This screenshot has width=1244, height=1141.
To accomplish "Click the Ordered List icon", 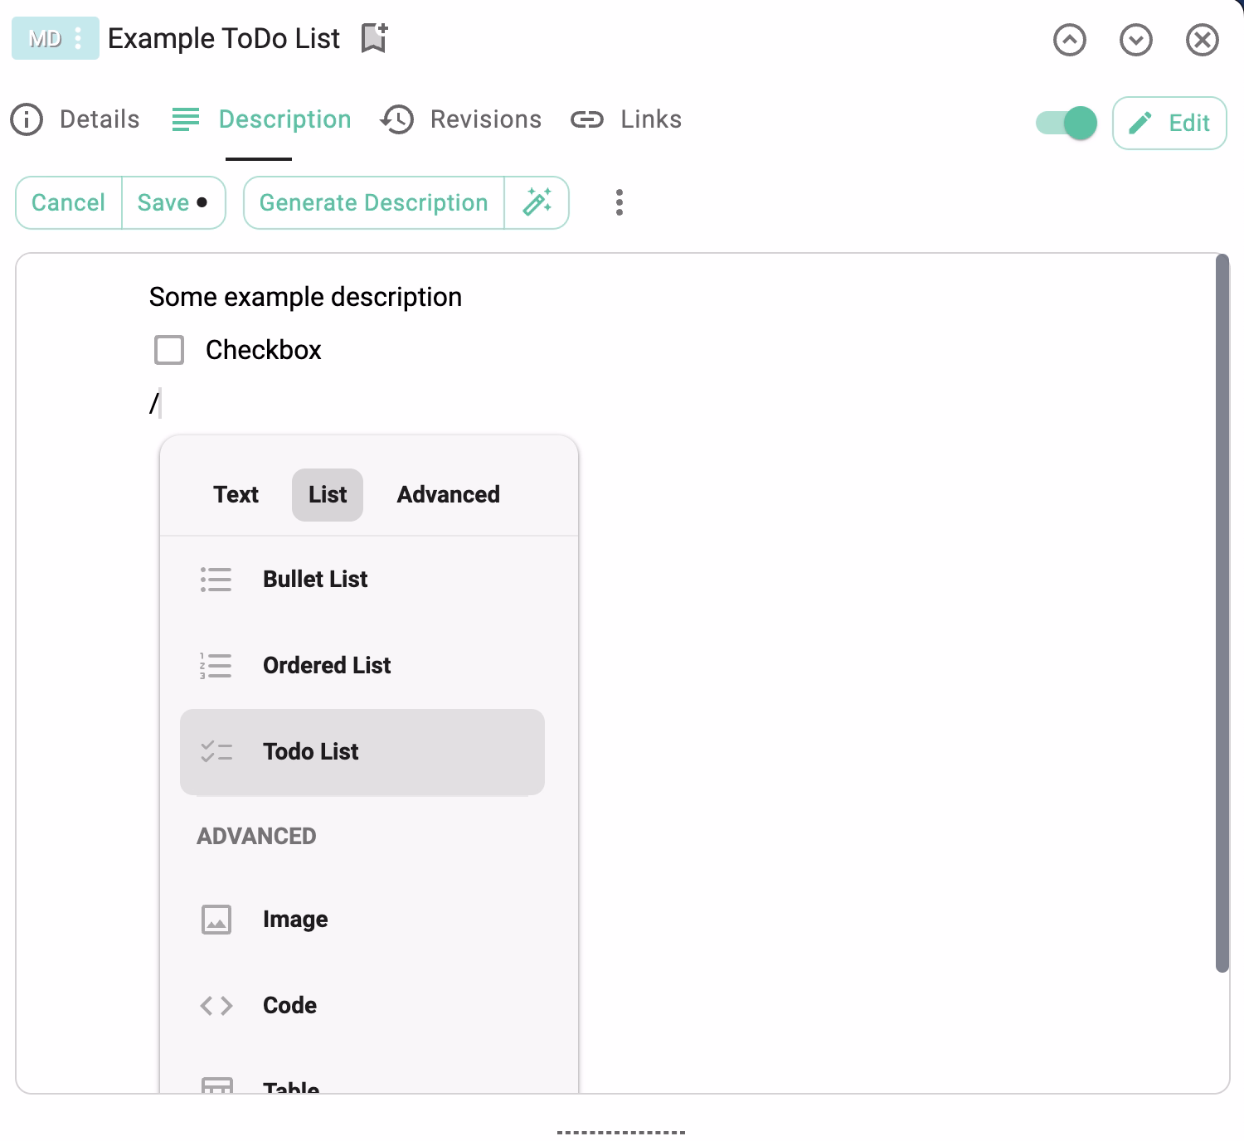I will tap(216, 666).
